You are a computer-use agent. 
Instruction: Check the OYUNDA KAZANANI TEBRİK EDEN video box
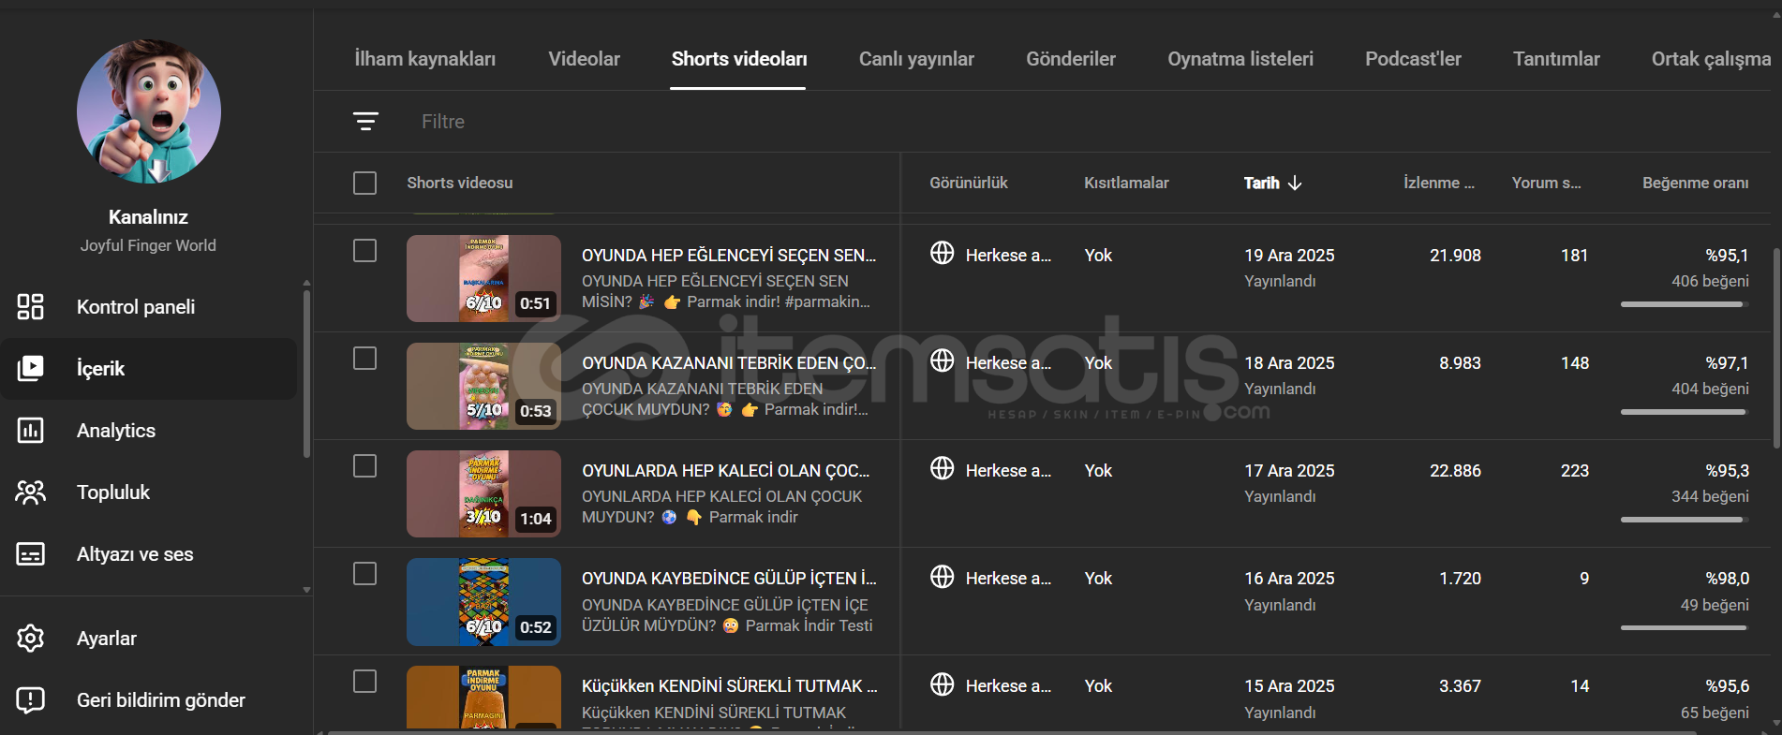click(364, 359)
